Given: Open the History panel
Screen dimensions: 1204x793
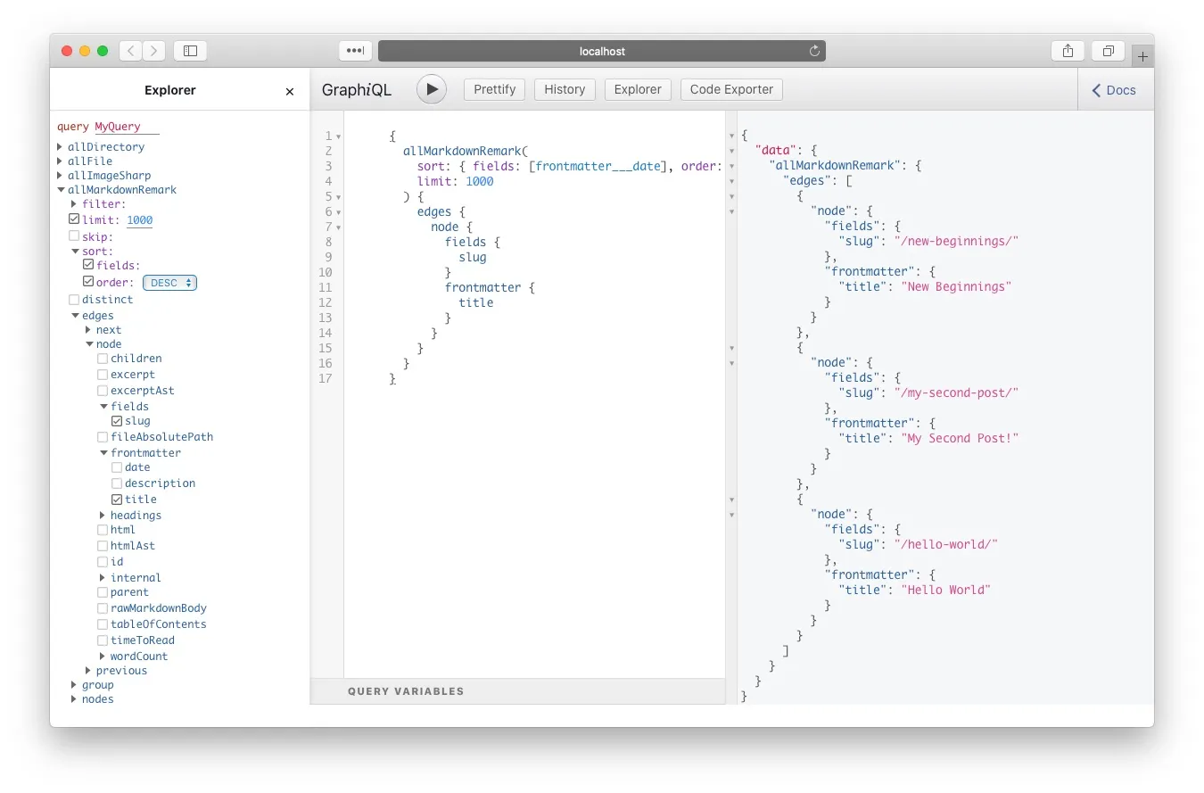Looking at the screenshot, I should point(565,89).
